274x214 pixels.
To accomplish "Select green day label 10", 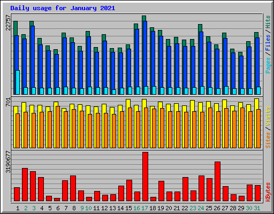I will click(88, 208).
